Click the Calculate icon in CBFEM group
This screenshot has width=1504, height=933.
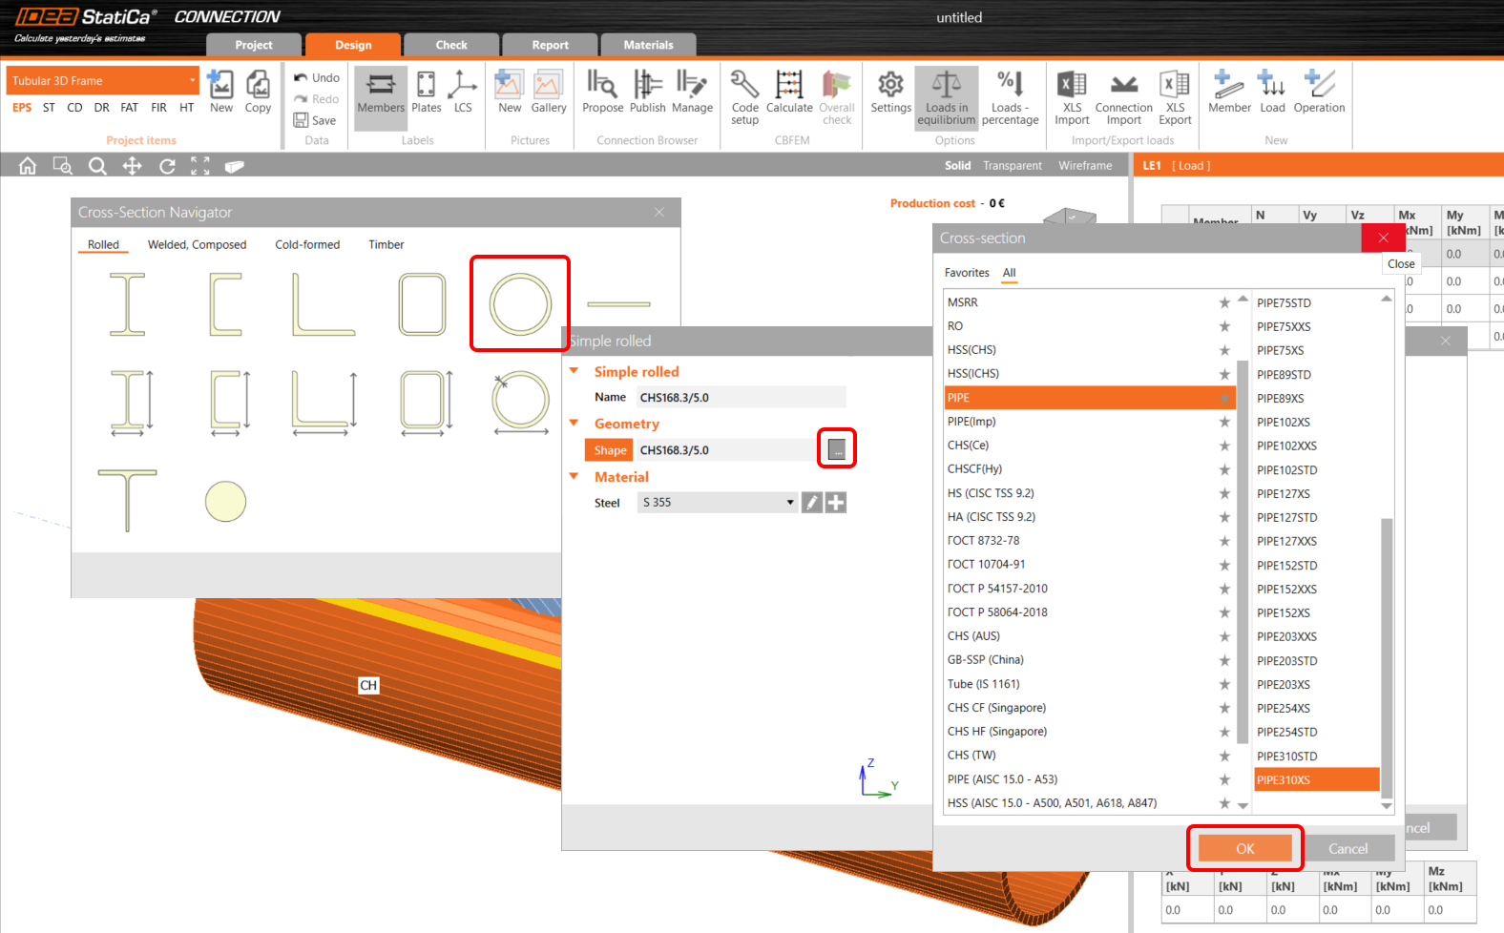[x=789, y=95]
